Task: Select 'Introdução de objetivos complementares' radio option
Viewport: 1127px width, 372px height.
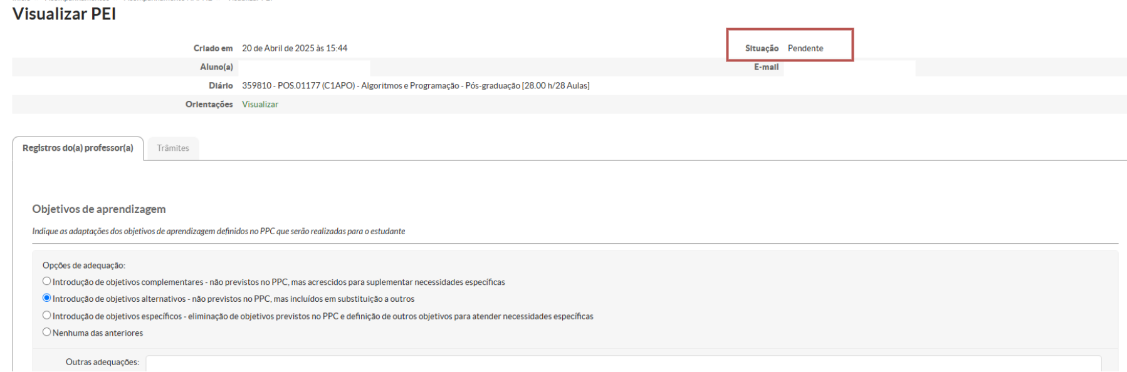Action: pyautogui.click(x=47, y=282)
